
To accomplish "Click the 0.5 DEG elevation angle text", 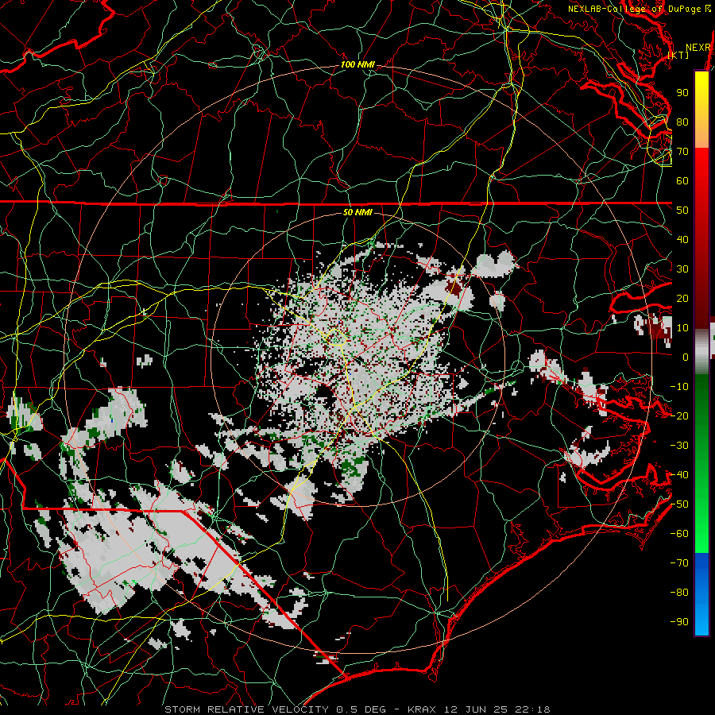I will pyautogui.click(x=361, y=709).
